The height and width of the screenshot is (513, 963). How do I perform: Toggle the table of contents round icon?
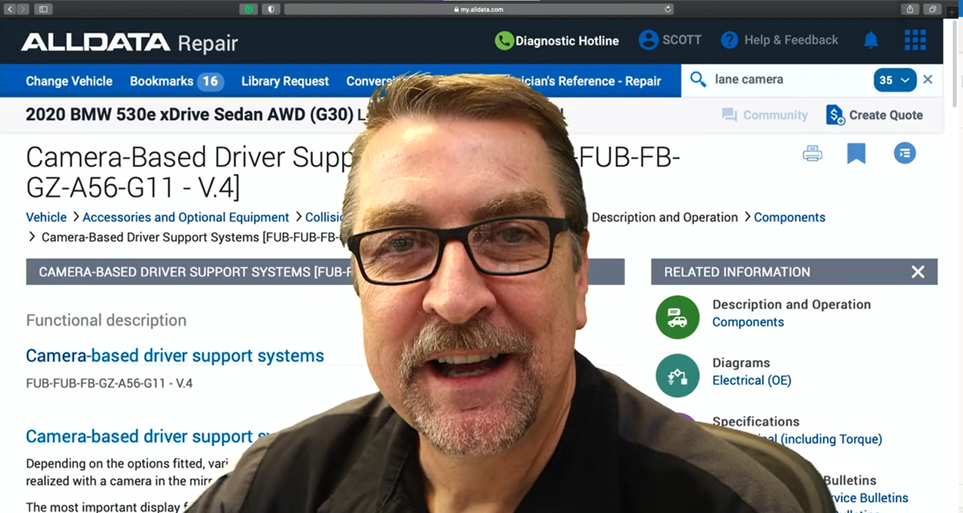point(904,153)
